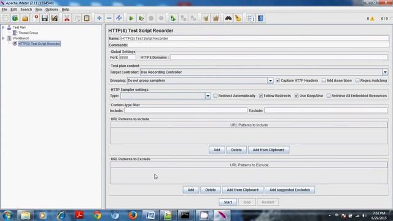Open the Edit menu
The width and height of the screenshot is (393, 221).
tap(14, 9)
